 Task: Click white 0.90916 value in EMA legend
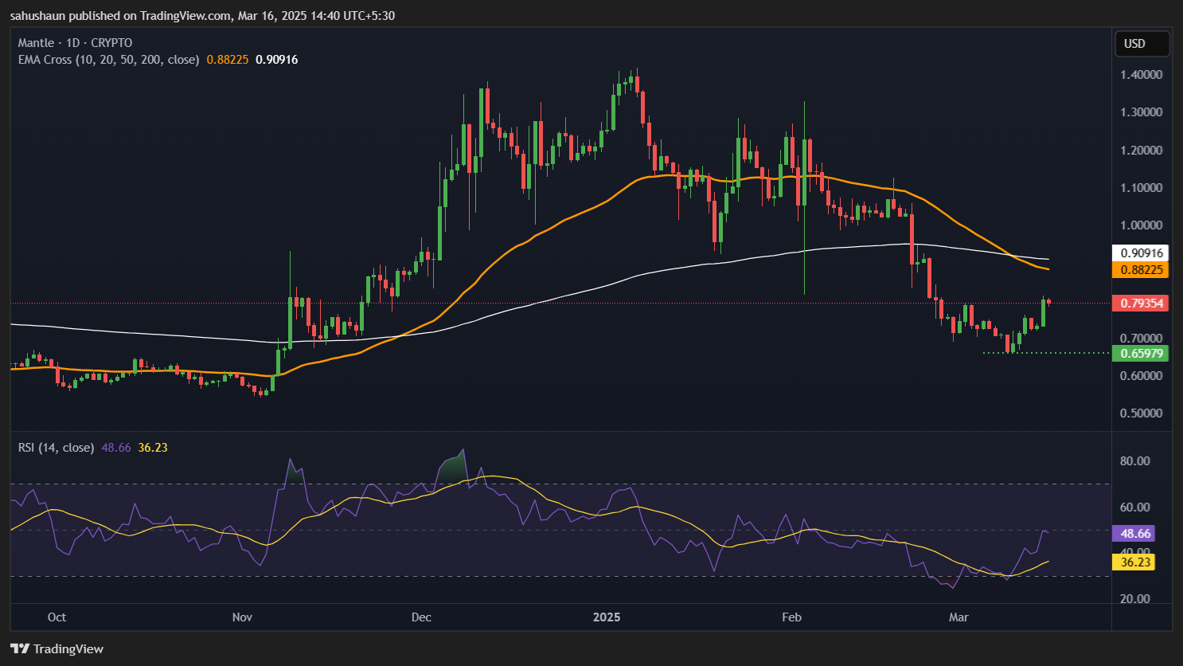(x=276, y=60)
